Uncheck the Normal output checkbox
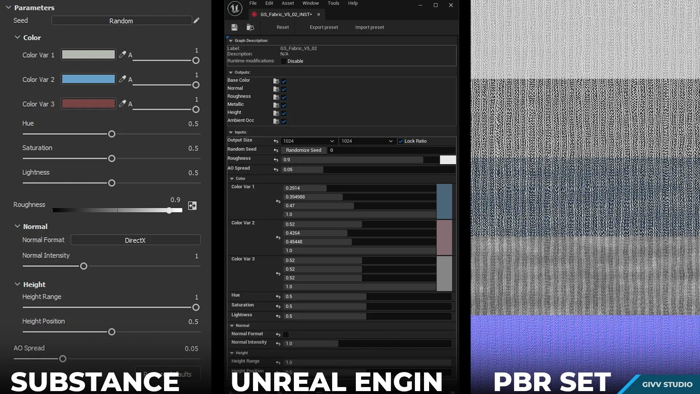 point(284,89)
